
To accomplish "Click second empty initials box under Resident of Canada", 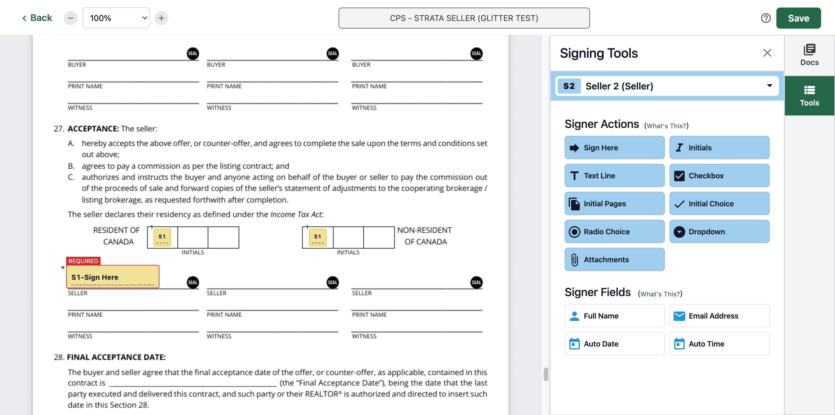I will 193,238.
